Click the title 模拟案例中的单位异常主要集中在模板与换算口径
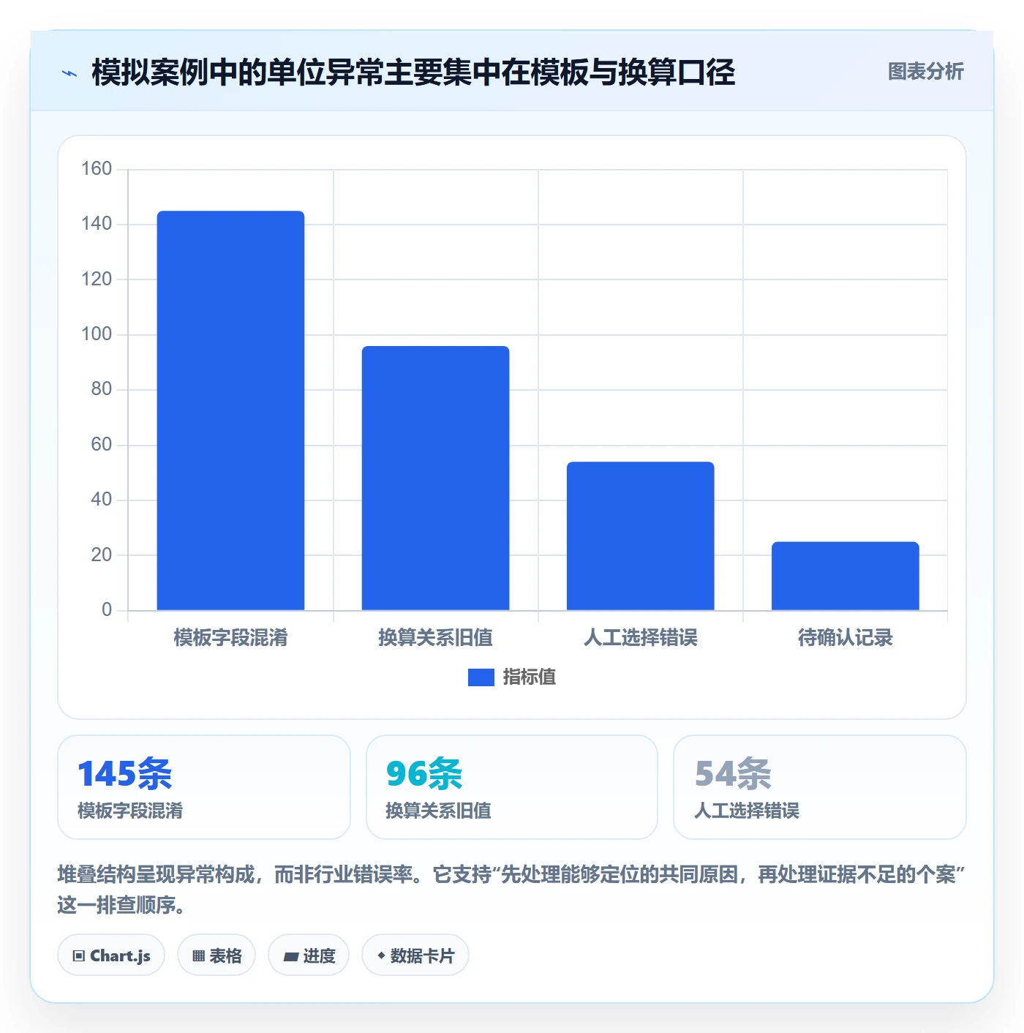The height and width of the screenshot is (1033, 1024). [413, 72]
